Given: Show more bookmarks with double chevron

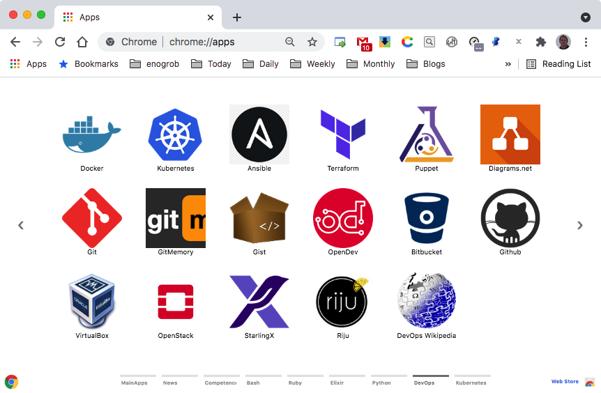Looking at the screenshot, I should pos(508,64).
